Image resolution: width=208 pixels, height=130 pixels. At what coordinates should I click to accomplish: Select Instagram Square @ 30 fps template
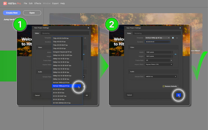tap(67, 52)
